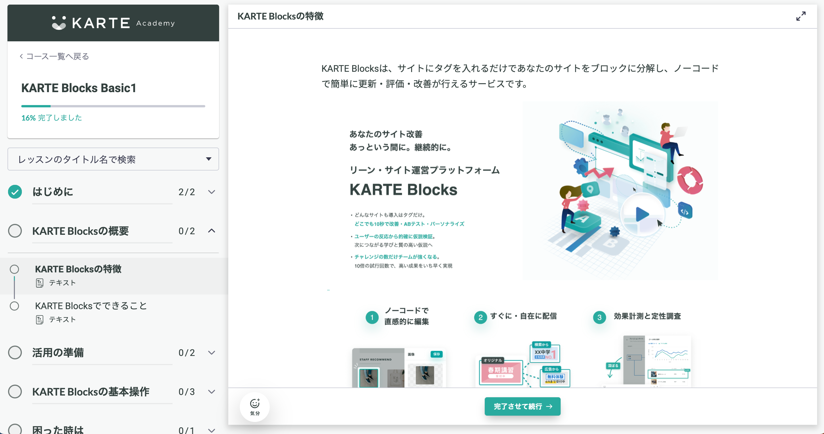This screenshot has height=434, width=824.
Task: Select the KARTE Blocksの概要 section title
Action: pos(81,231)
